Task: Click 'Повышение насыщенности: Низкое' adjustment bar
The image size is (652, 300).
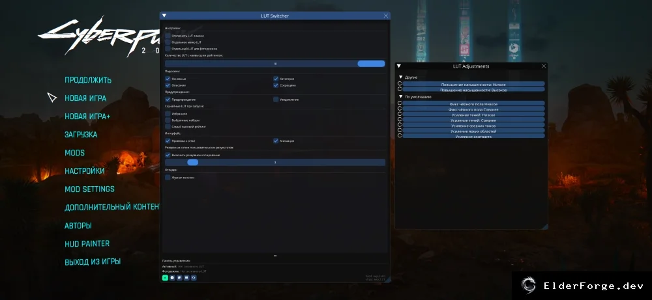Action: (473, 84)
